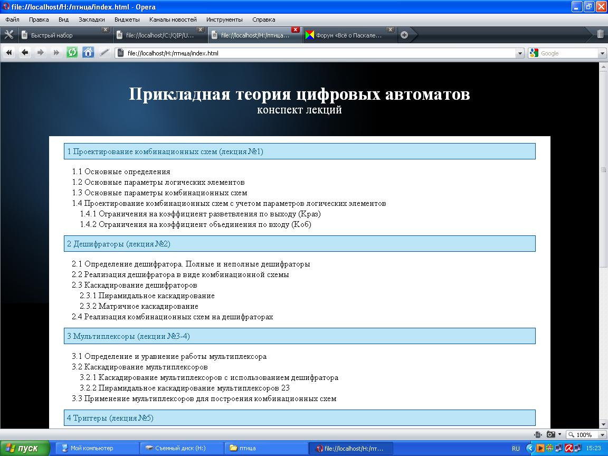Close the active птица index.html tab

[x=296, y=30]
